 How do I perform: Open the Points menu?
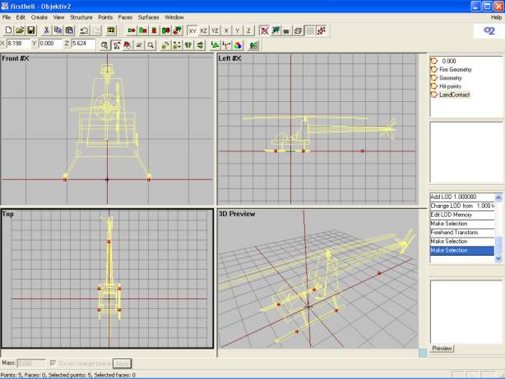click(x=105, y=16)
